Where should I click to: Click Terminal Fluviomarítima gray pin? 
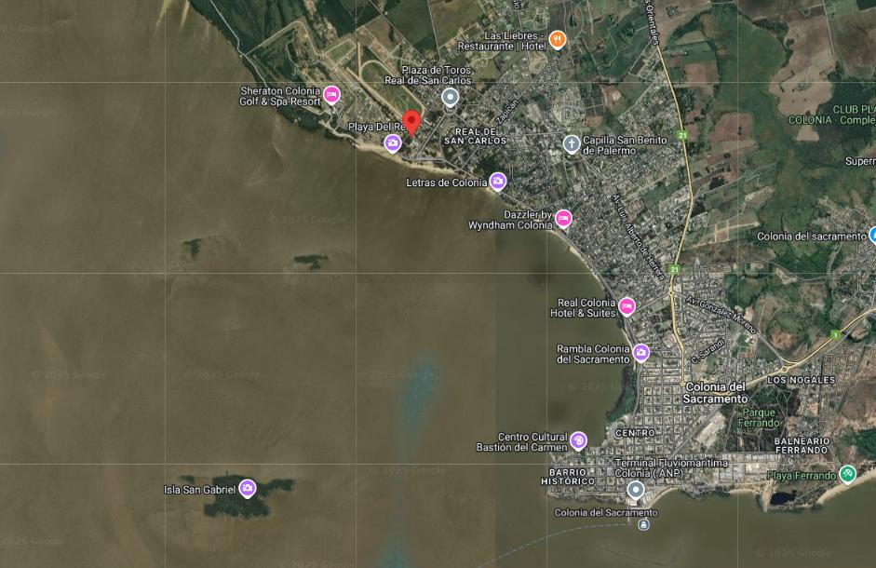(x=635, y=491)
